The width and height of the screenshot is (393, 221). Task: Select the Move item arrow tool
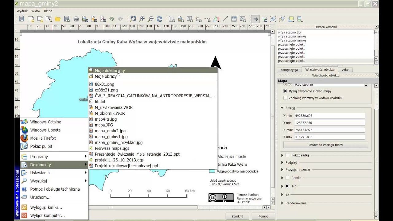(255, 19)
